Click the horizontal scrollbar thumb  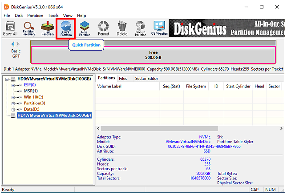point(159,128)
